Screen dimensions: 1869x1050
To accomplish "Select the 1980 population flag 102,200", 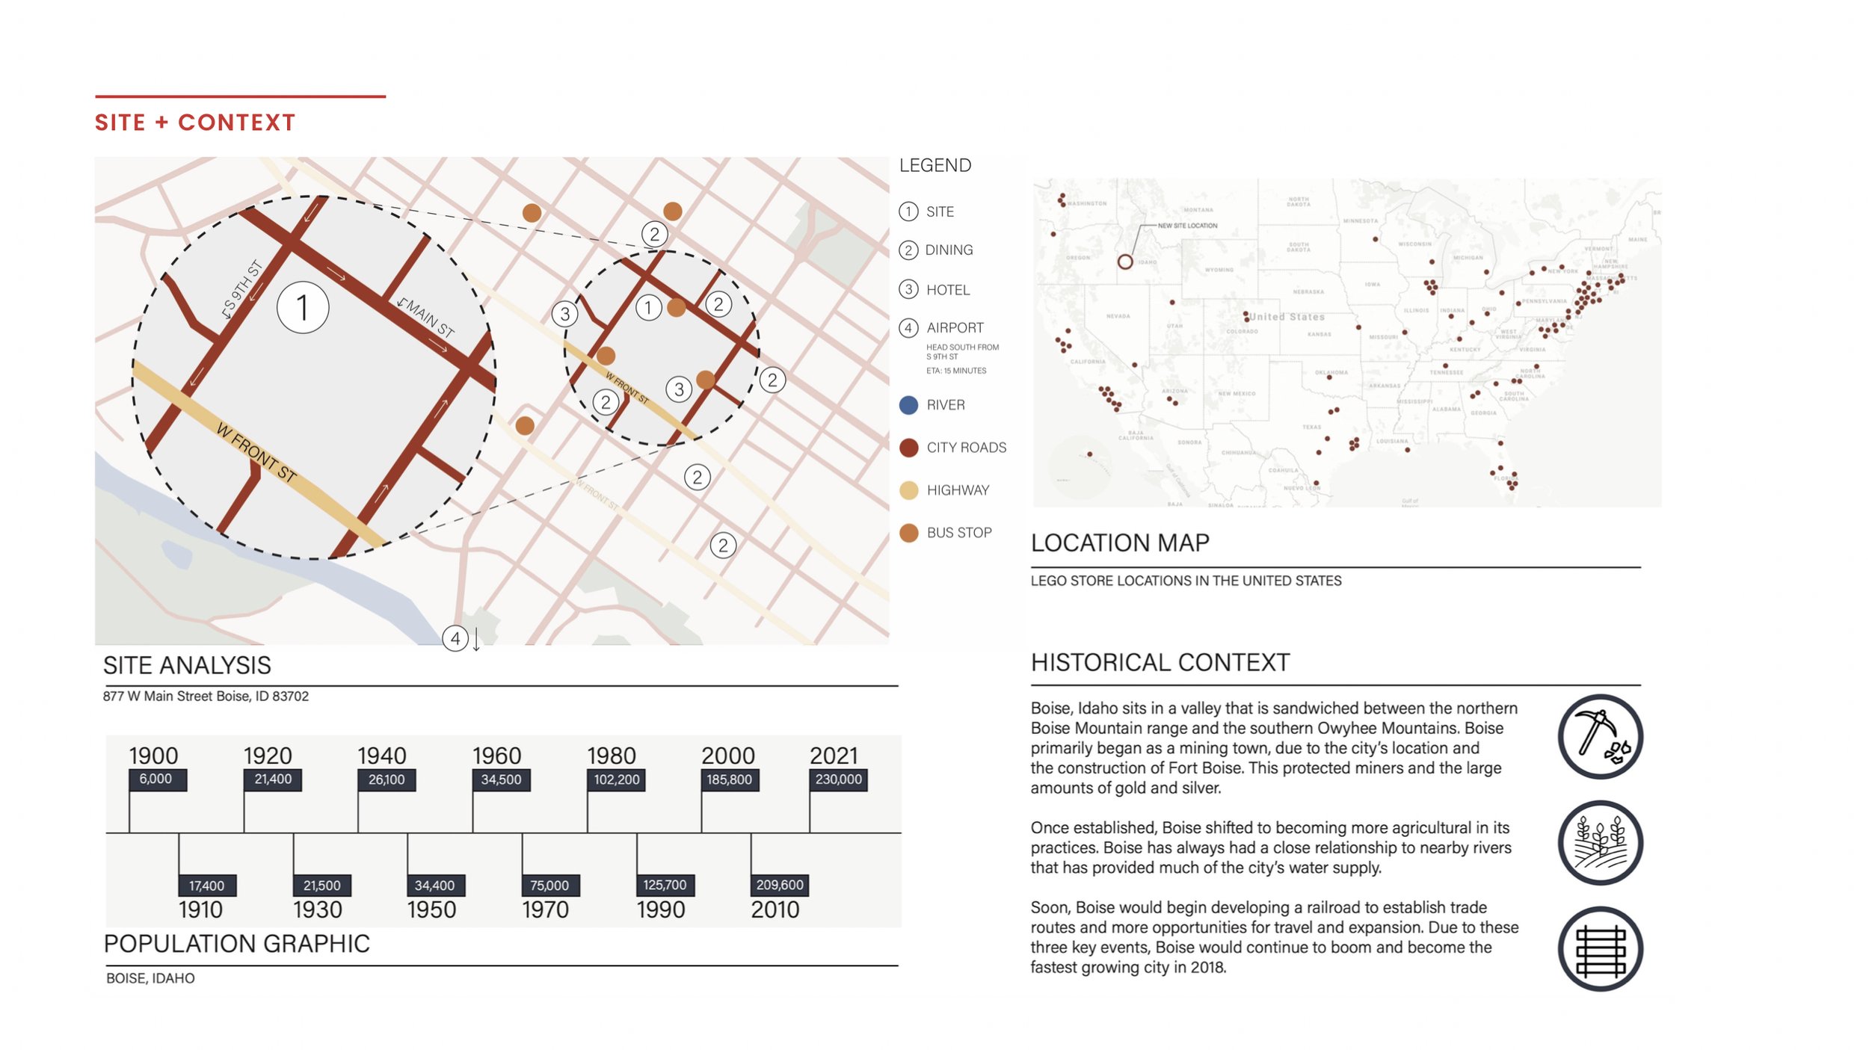I will [x=617, y=779].
